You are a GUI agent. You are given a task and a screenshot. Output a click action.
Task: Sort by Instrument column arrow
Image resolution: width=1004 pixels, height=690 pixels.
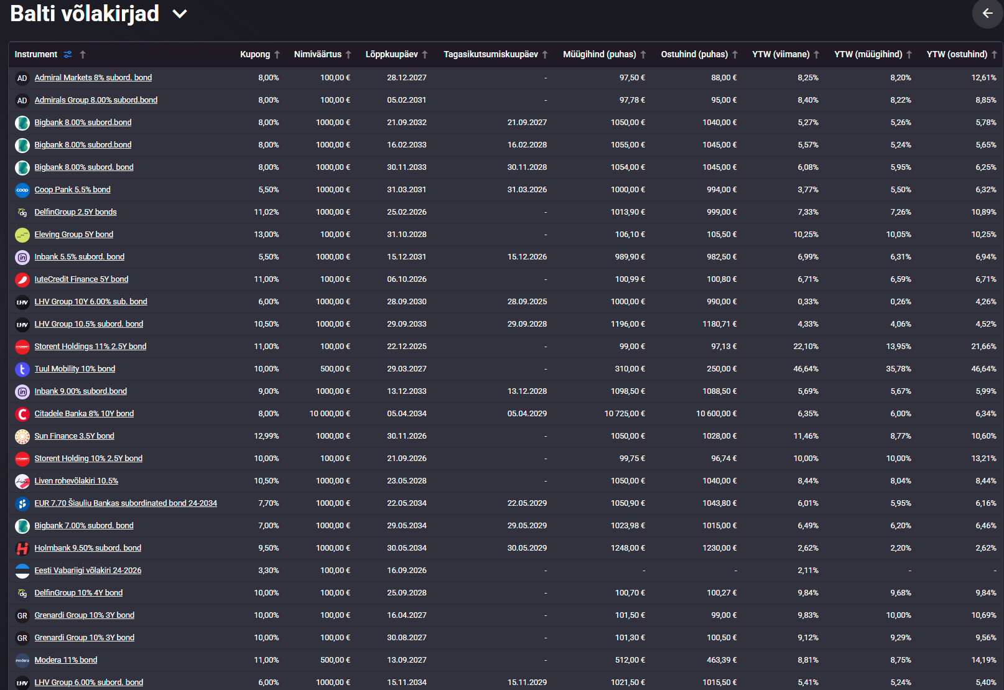pyautogui.click(x=83, y=55)
